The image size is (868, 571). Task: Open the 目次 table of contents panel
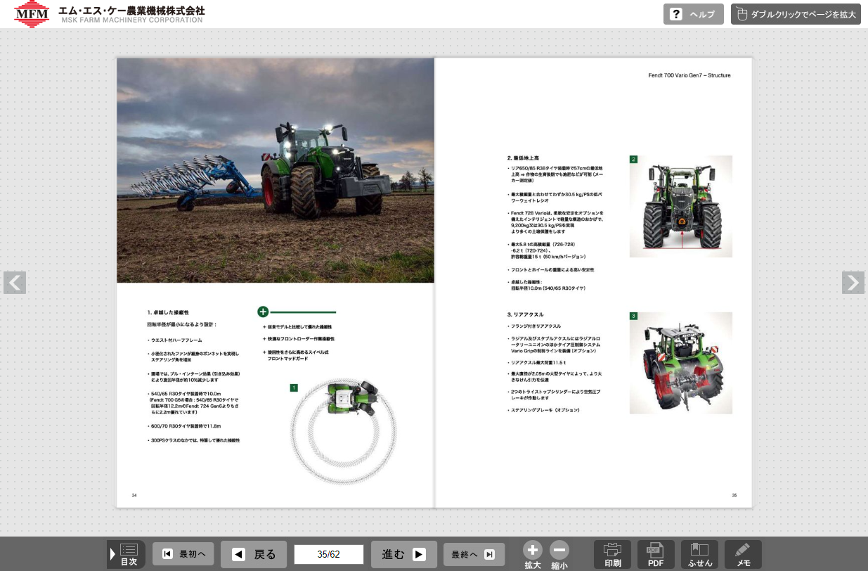127,554
